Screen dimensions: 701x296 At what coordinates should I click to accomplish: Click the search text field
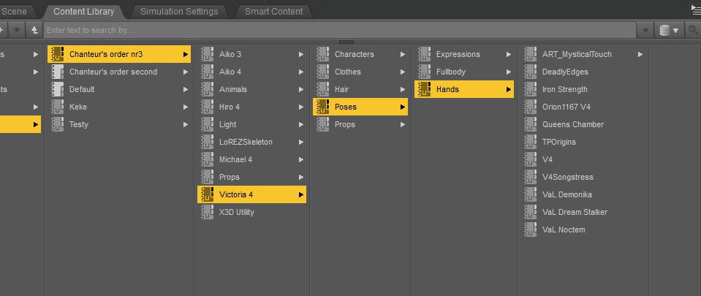[x=341, y=30]
